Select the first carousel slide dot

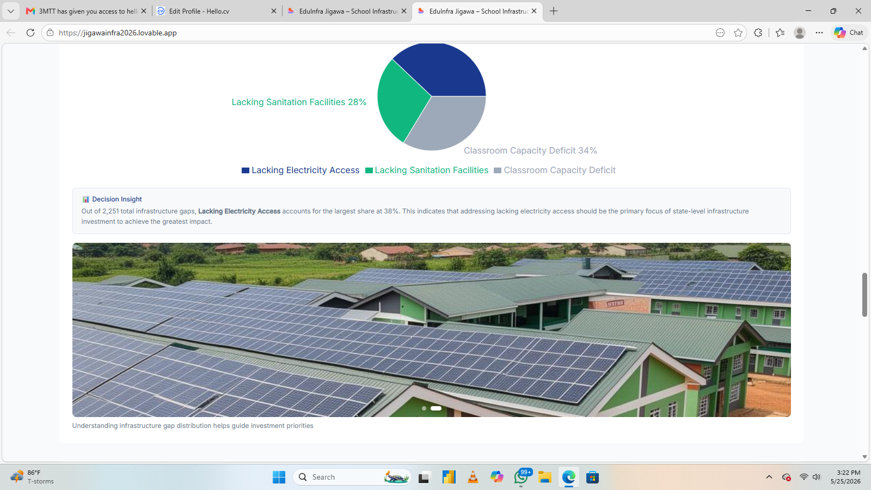pyautogui.click(x=424, y=408)
